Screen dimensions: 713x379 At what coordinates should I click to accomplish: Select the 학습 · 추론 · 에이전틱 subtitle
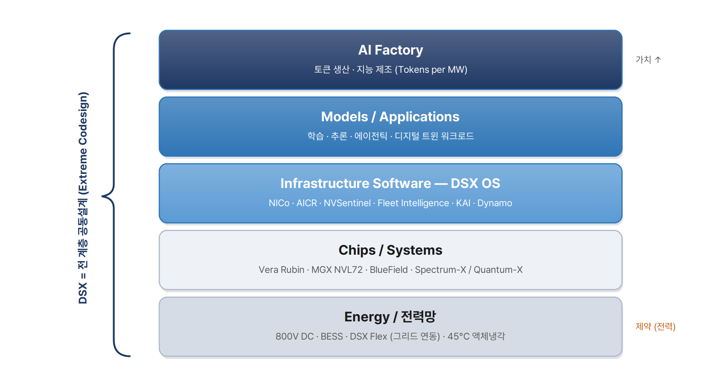[x=347, y=136]
